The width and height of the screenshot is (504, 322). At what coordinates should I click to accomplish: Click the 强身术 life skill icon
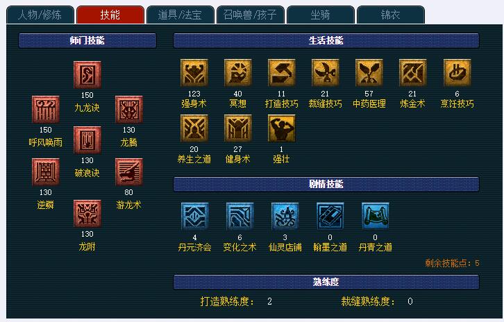pos(194,73)
